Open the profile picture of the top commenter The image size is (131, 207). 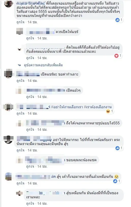(8, 4)
